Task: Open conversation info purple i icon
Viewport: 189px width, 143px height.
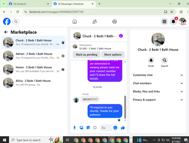Action: click(121, 36)
